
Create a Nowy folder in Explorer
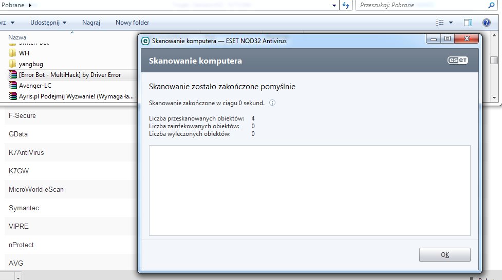pos(132,23)
